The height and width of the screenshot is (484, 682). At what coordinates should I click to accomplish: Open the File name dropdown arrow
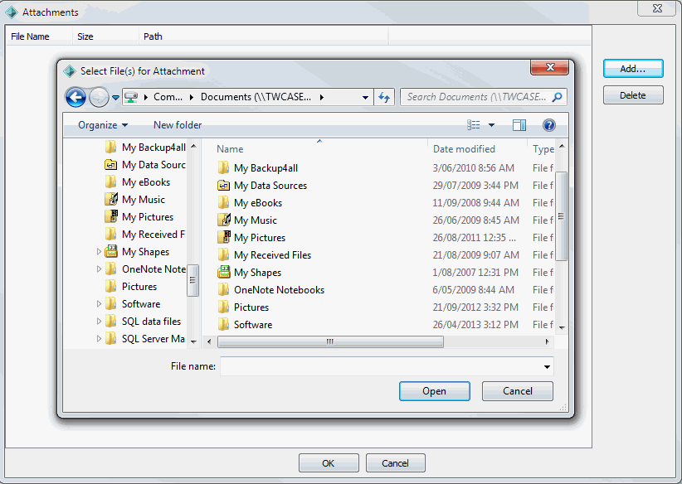pyautogui.click(x=547, y=366)
